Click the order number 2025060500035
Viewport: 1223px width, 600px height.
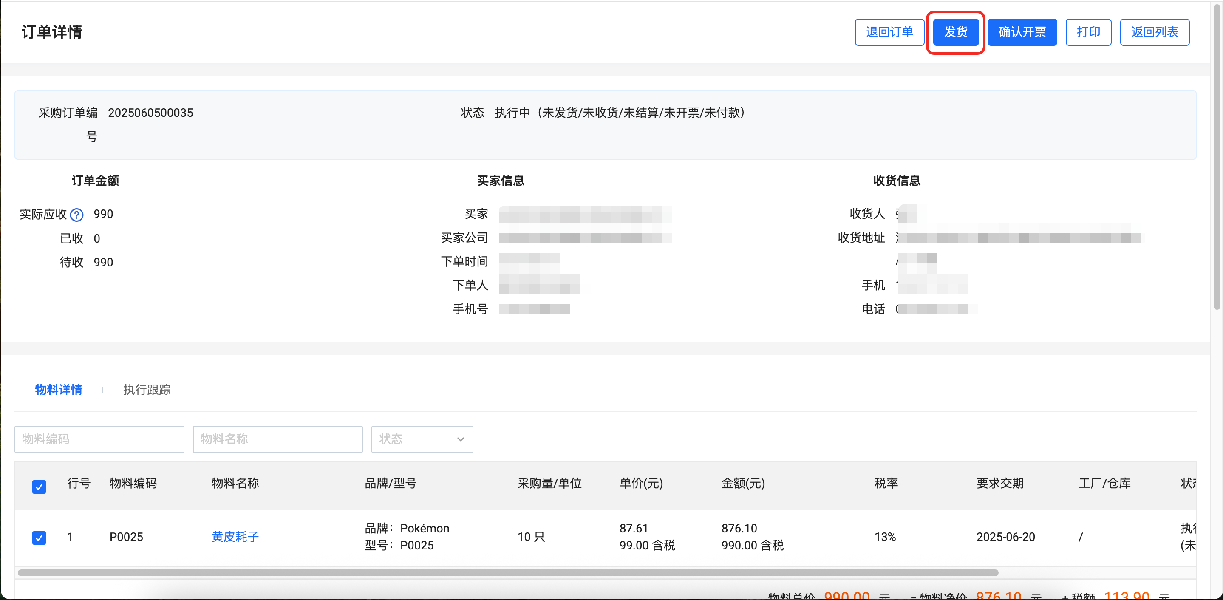click(x=150, y=113)
